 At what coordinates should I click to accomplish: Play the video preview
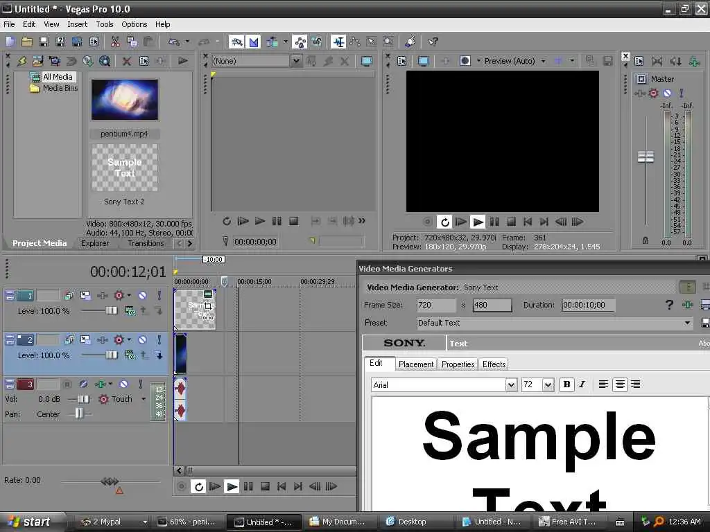click(x=478, y=222)
